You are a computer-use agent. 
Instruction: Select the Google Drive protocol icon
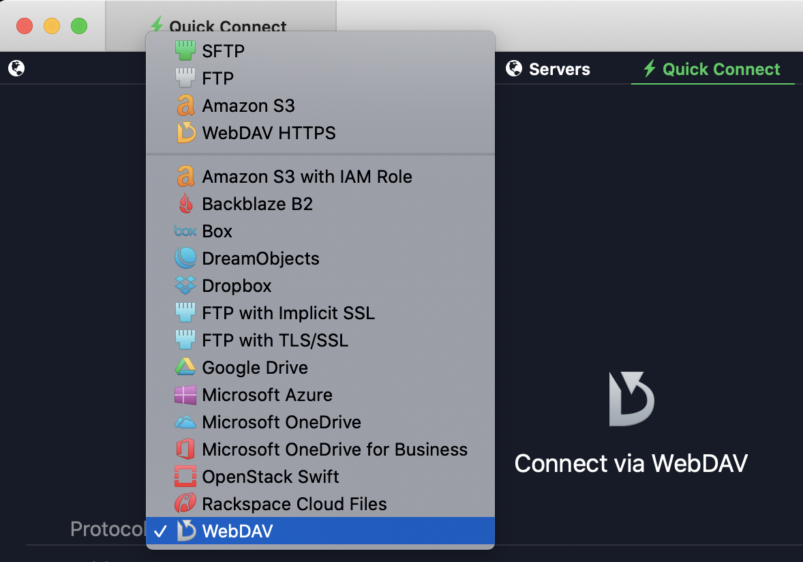click(x=184, y=367)
